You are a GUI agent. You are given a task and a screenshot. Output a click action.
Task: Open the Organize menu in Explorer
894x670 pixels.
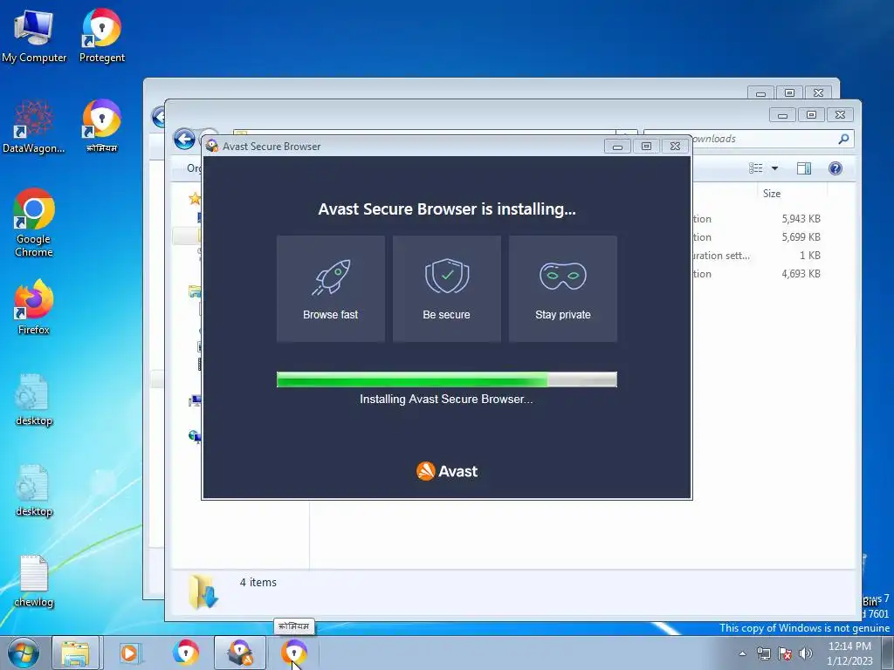[194, 168]
